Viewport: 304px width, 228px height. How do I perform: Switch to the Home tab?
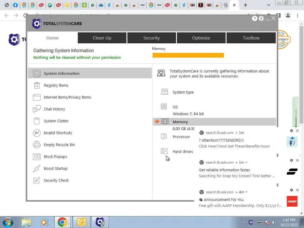[52, 38]
